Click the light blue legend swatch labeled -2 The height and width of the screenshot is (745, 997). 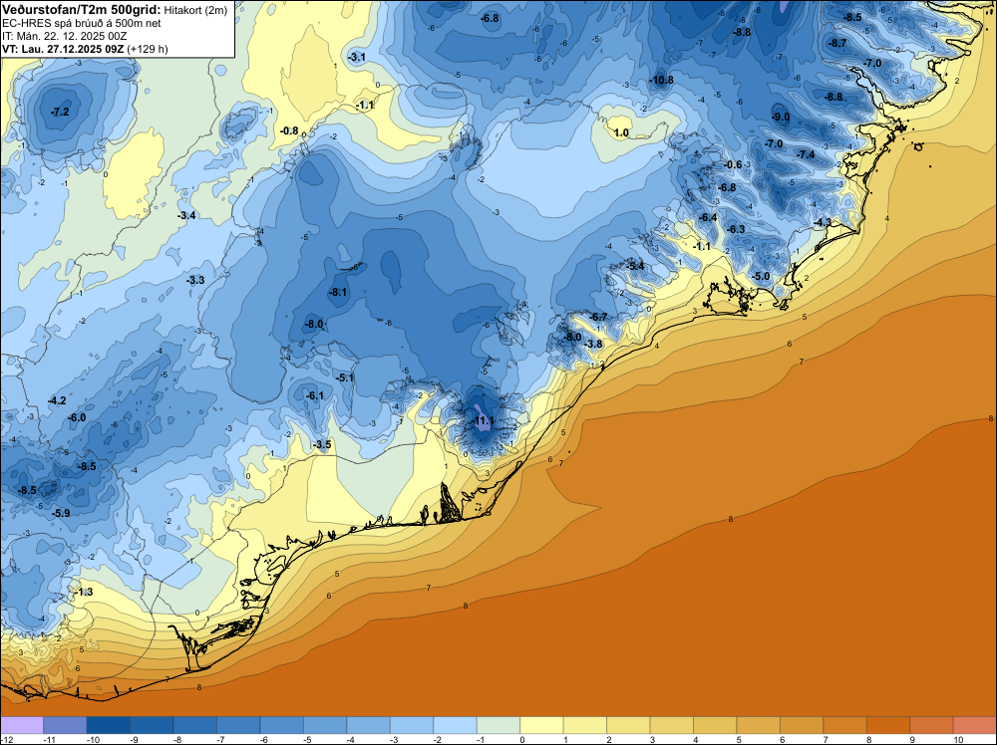point(456,725)
